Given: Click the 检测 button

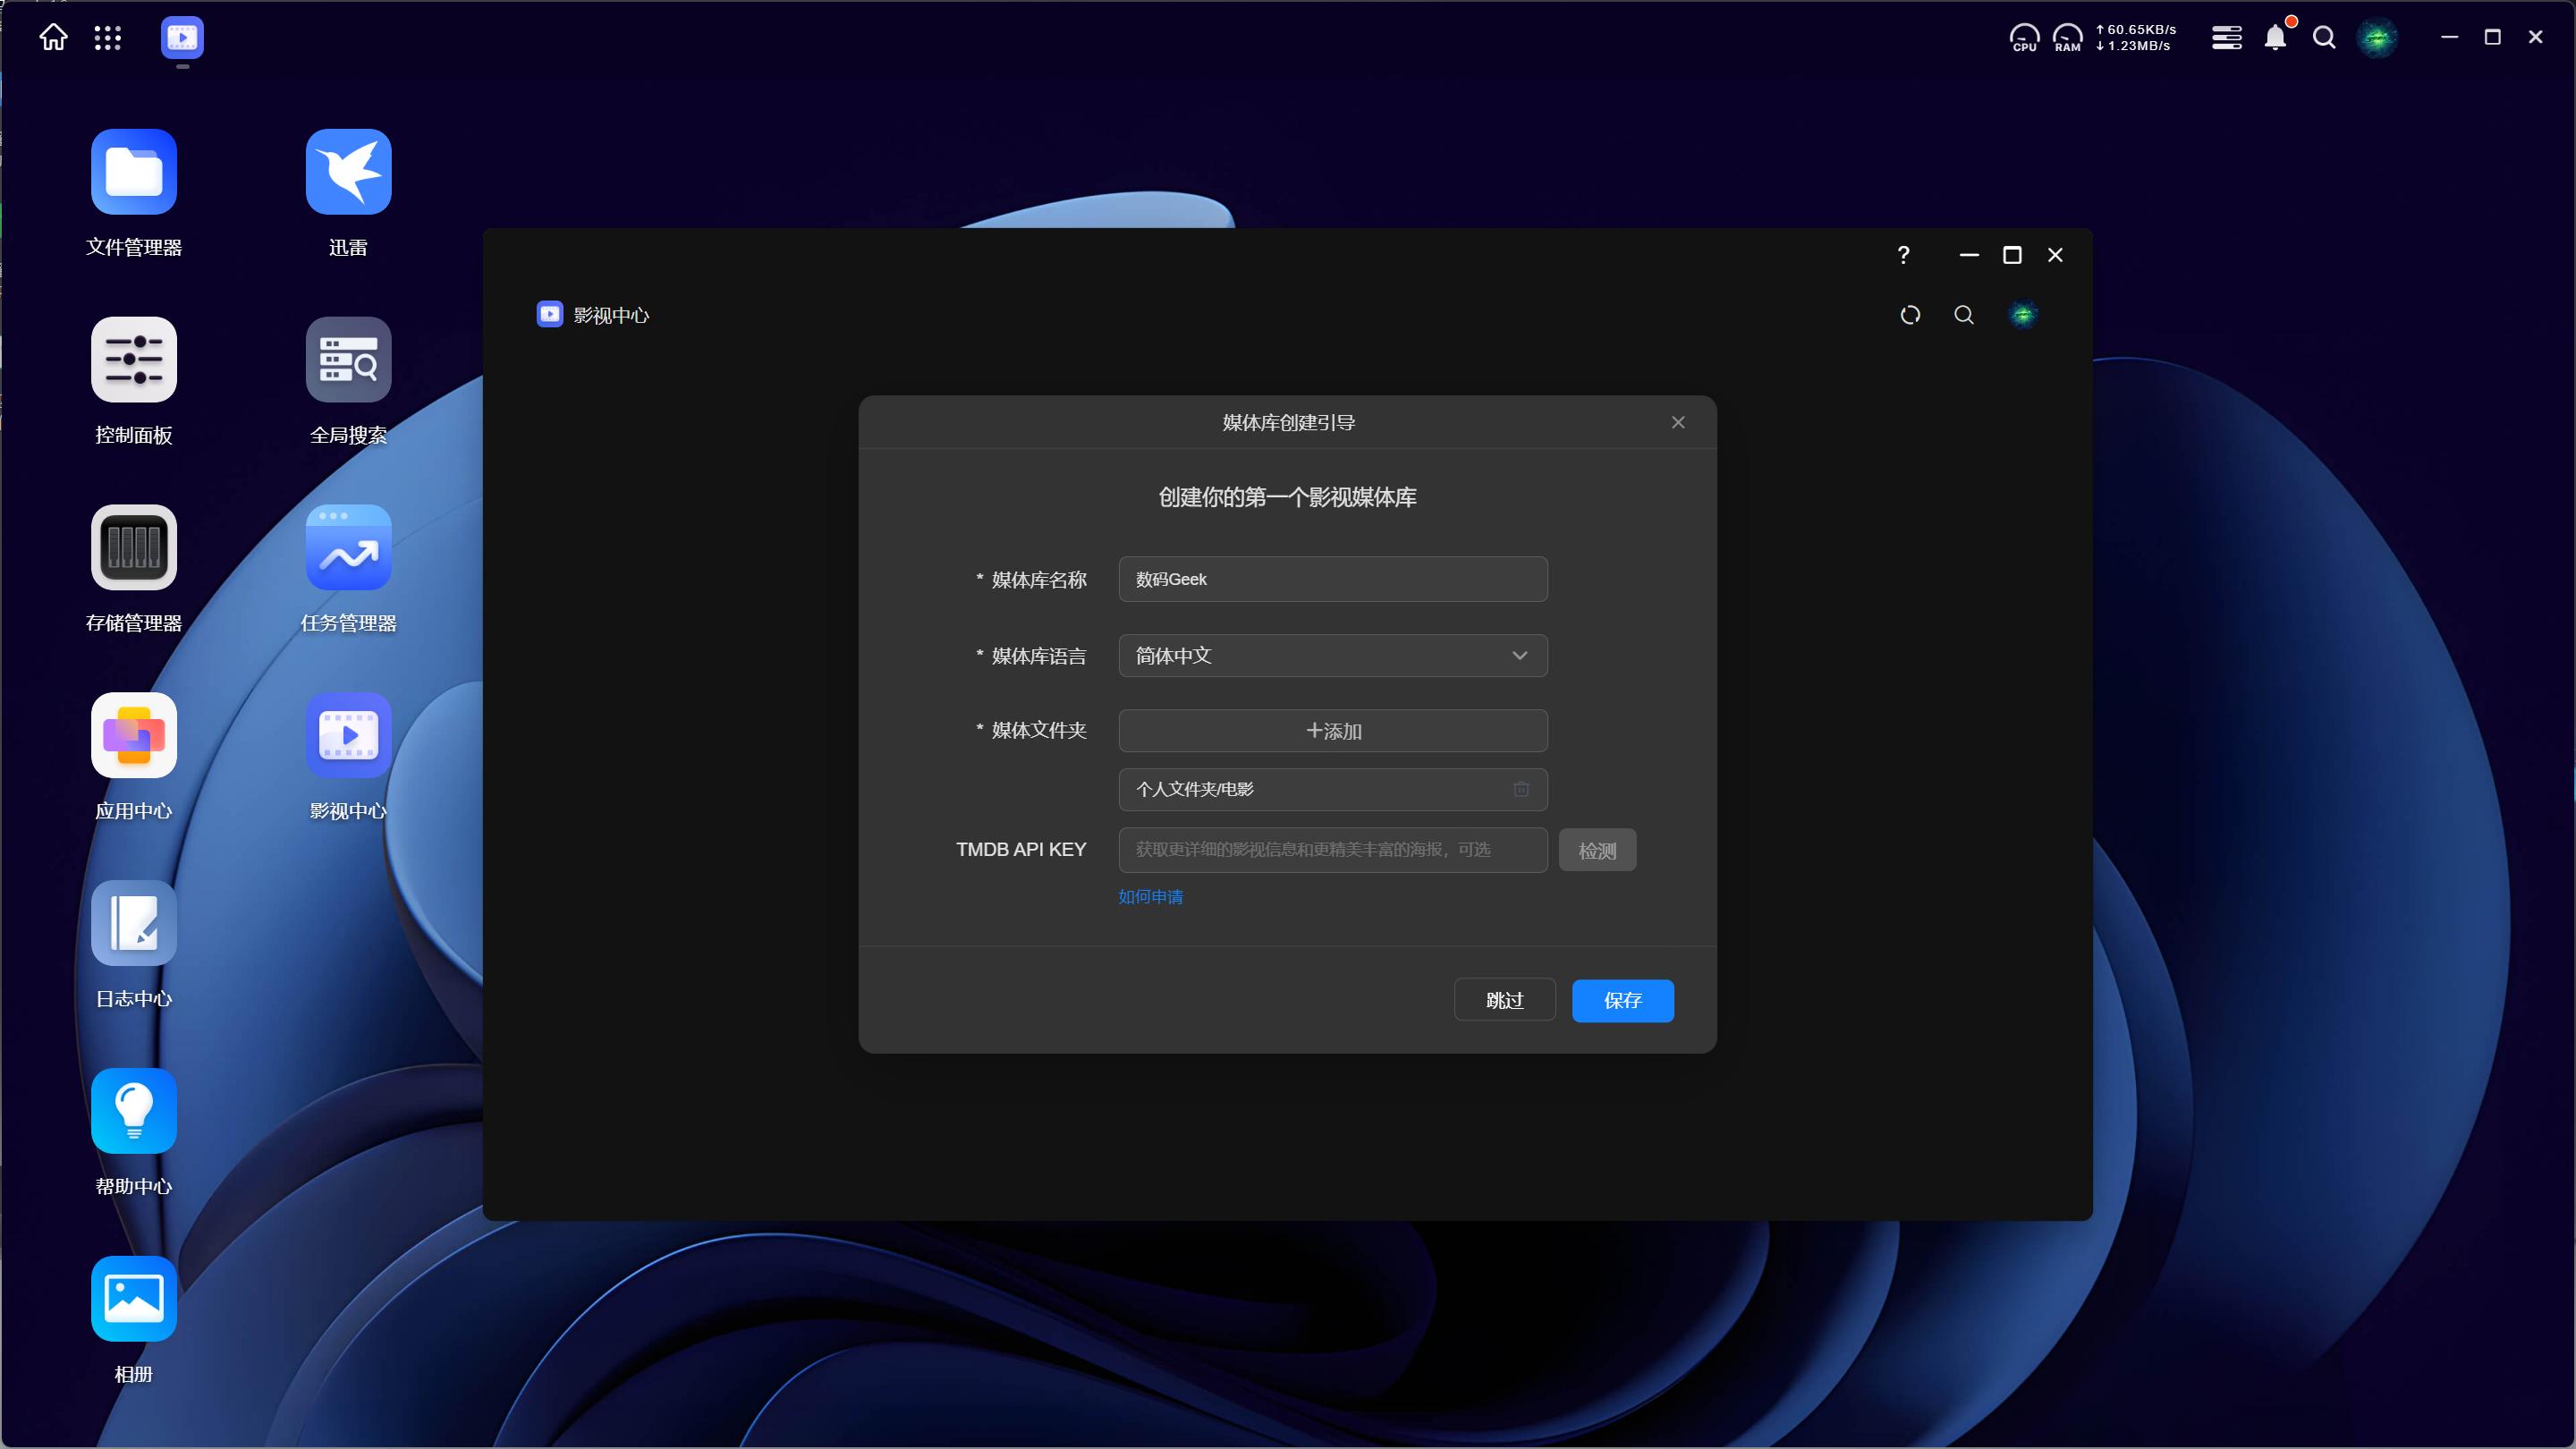Looking at the screenshot, I should click(x=1597, y=850).
